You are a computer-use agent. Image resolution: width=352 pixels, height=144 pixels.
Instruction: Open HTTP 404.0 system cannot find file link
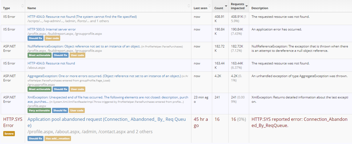coord(82,17)
